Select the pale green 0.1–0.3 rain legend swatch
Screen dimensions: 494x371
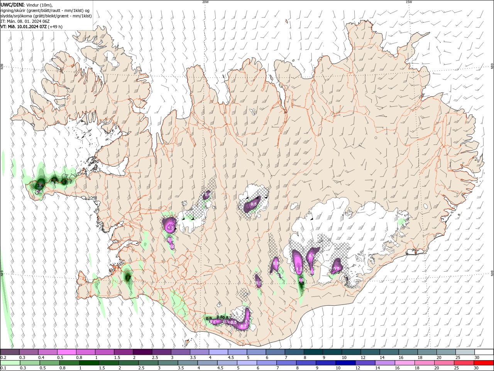click(x=10, y=363)
